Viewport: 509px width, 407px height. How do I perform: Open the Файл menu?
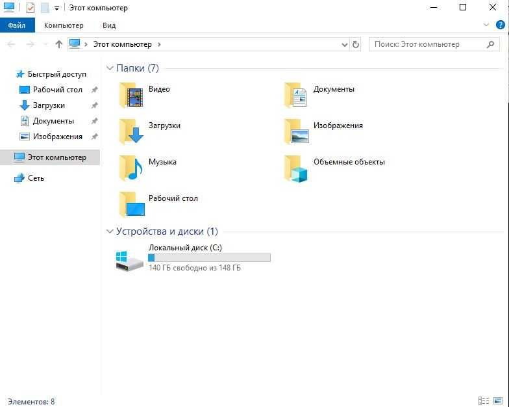(17, 25)
